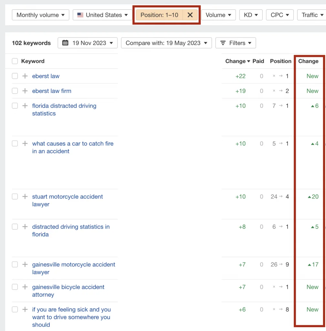This screenshot has width=326, height=331.
Task: Click the Filters button
Action: 236,43
